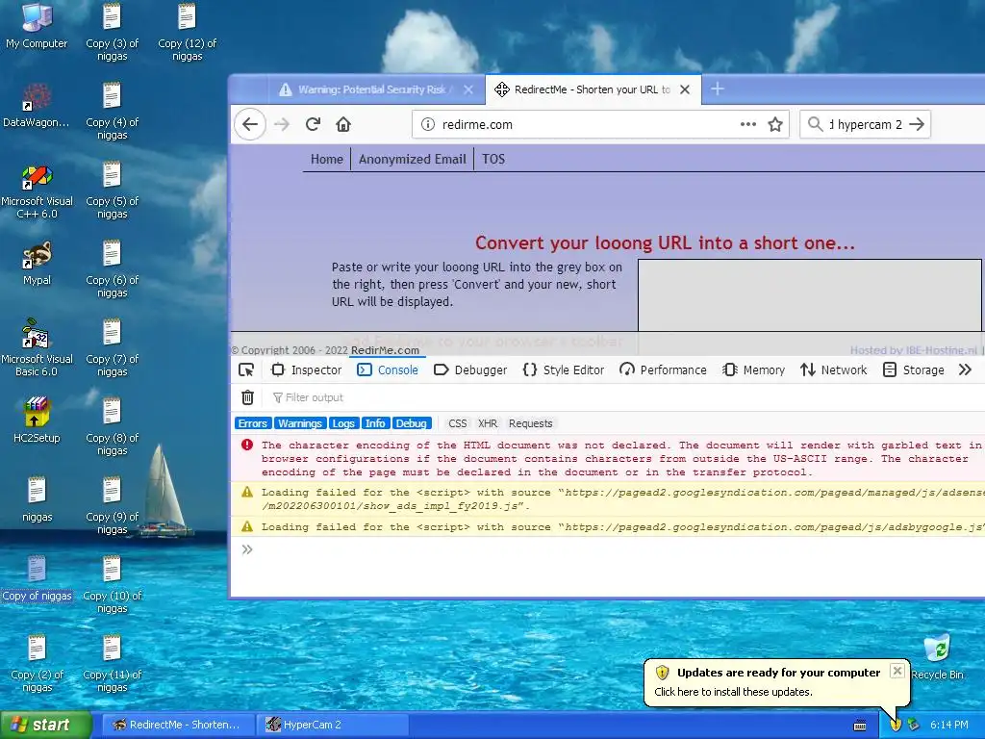Close the updates ready balloon
This screenshot has height=739, width=985.
pyautogui.click(x=897, y=671)
